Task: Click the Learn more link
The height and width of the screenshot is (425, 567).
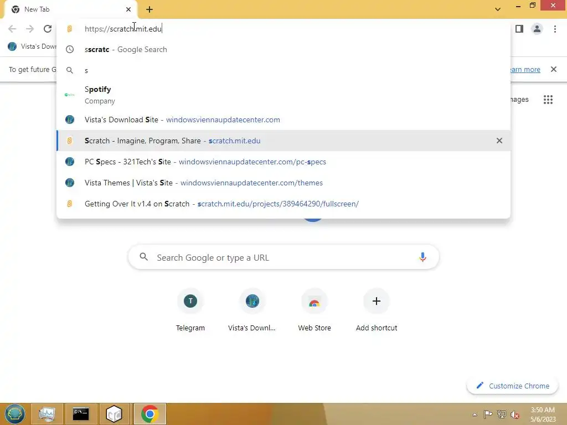Action: point(525,69)
